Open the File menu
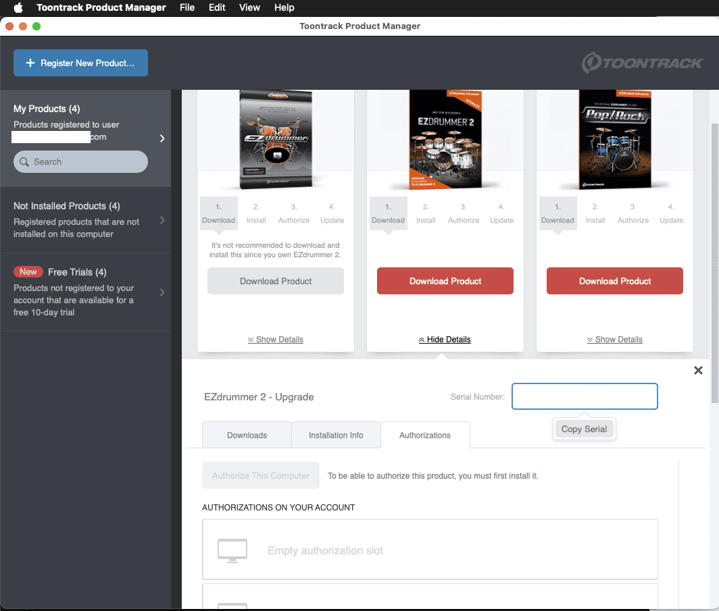Image resolution: width=719 pixels, height=611 pixels. click(x=187, y=7)
